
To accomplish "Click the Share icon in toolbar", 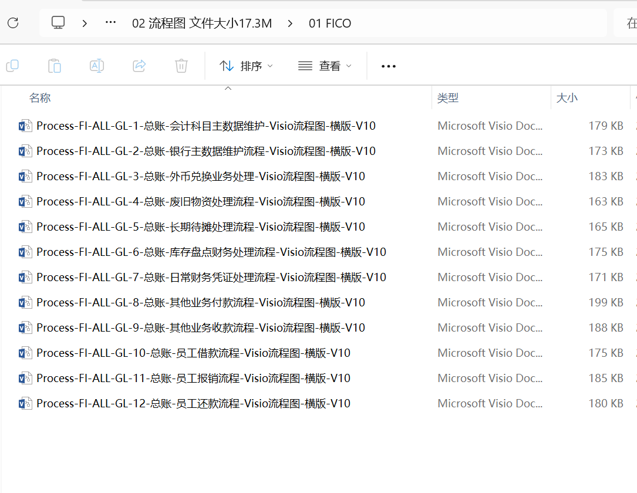I will [x=139, y=66].
